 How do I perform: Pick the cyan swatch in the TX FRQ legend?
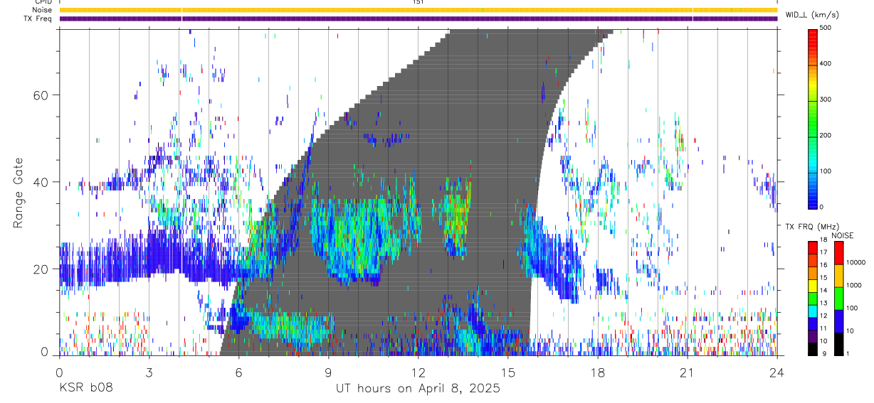[812, 311]
